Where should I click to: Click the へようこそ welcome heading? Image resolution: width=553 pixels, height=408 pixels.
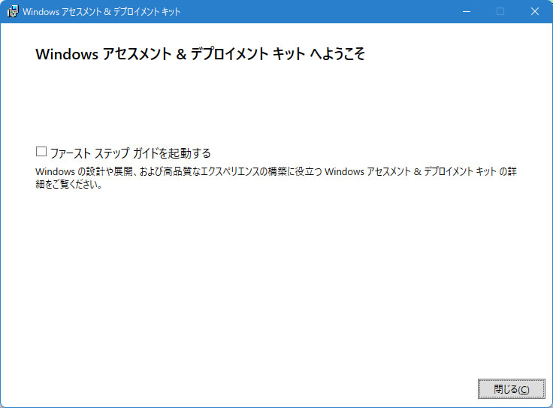[x=337, y=55]
